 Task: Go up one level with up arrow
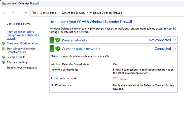coord(26,13)
